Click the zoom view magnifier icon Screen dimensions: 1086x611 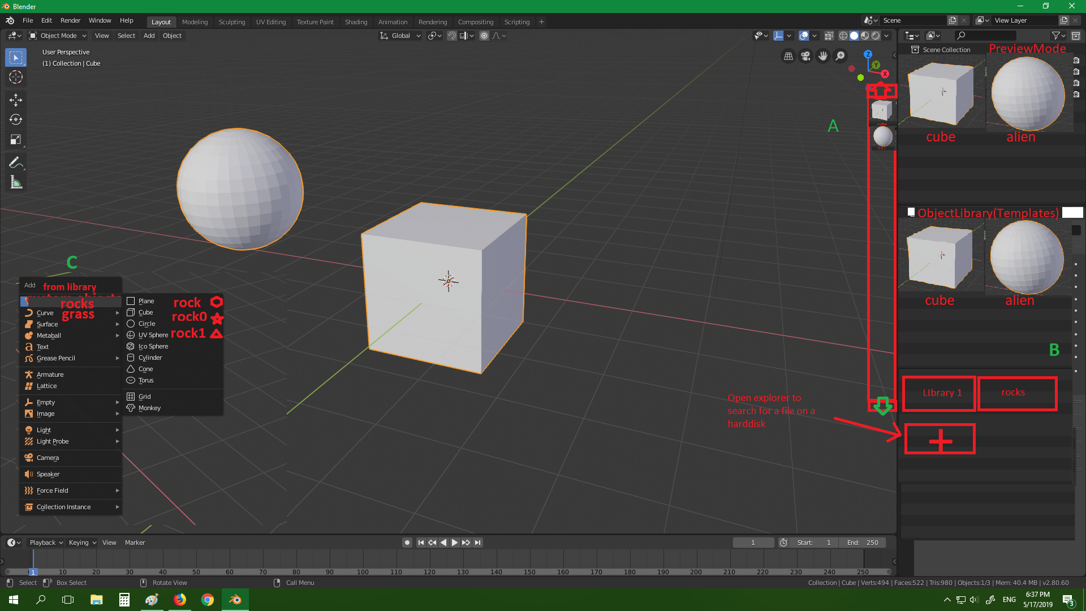point(841,56)
